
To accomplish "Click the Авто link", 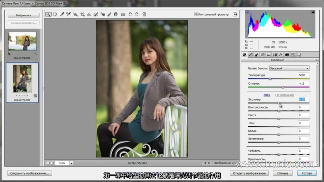I will point(267,95).
